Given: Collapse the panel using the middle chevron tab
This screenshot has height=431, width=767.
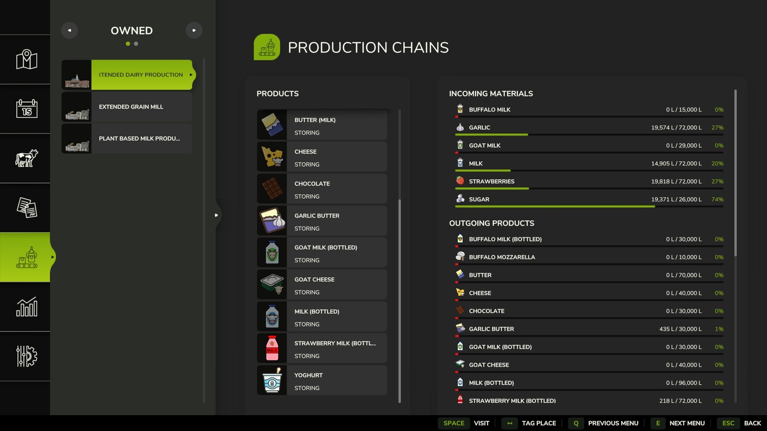Looking at the screenshot, I should tap(217, 215).
